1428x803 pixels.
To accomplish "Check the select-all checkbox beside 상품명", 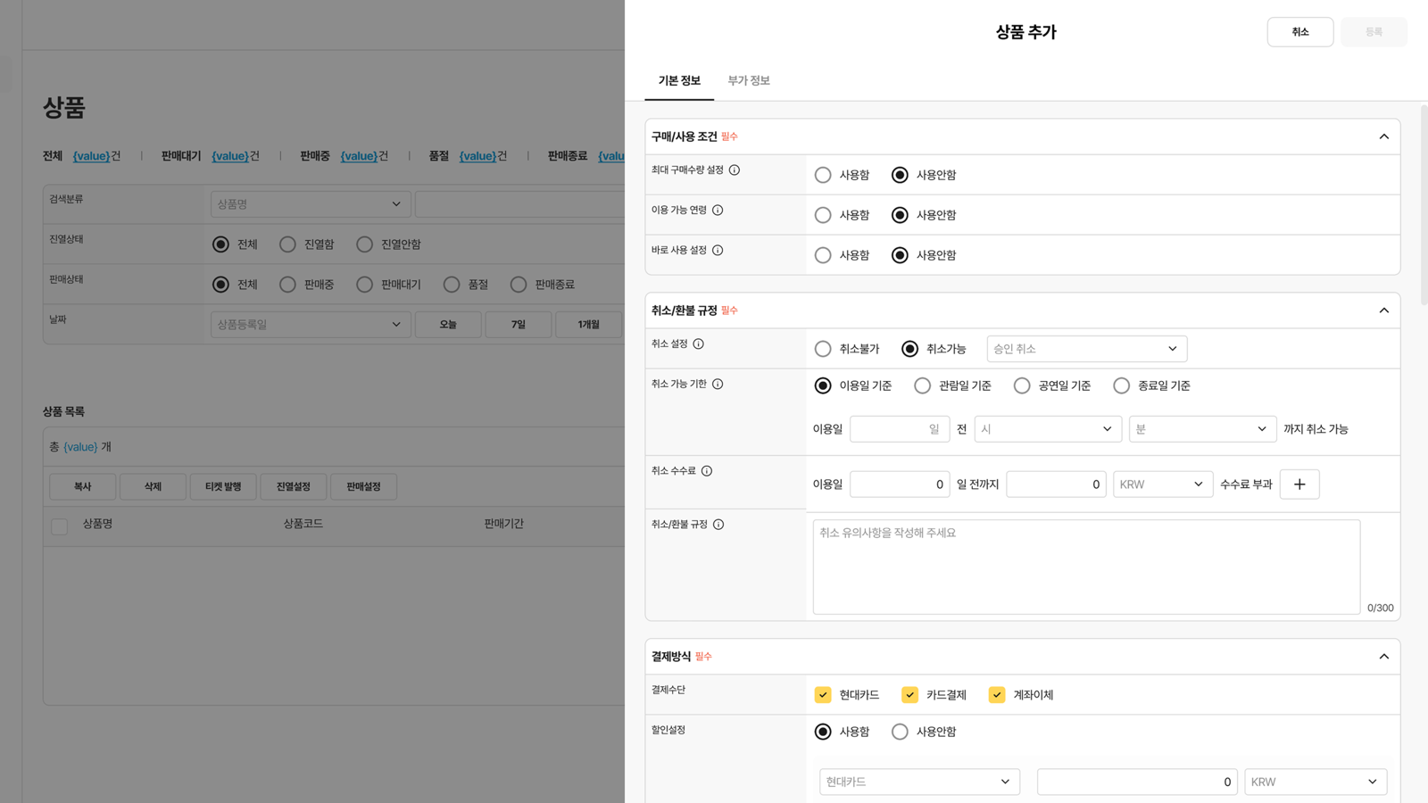I will (60, 526).
